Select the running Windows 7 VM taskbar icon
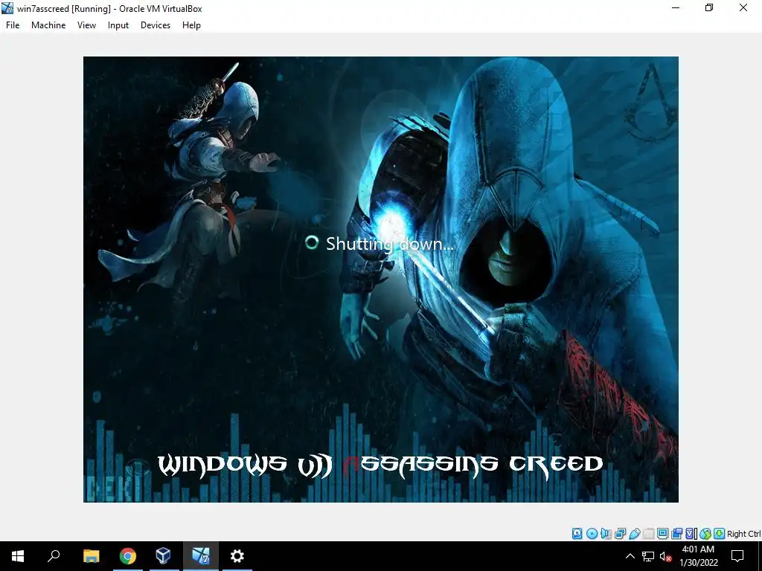 pyautogui.click(x=200, y=556)
